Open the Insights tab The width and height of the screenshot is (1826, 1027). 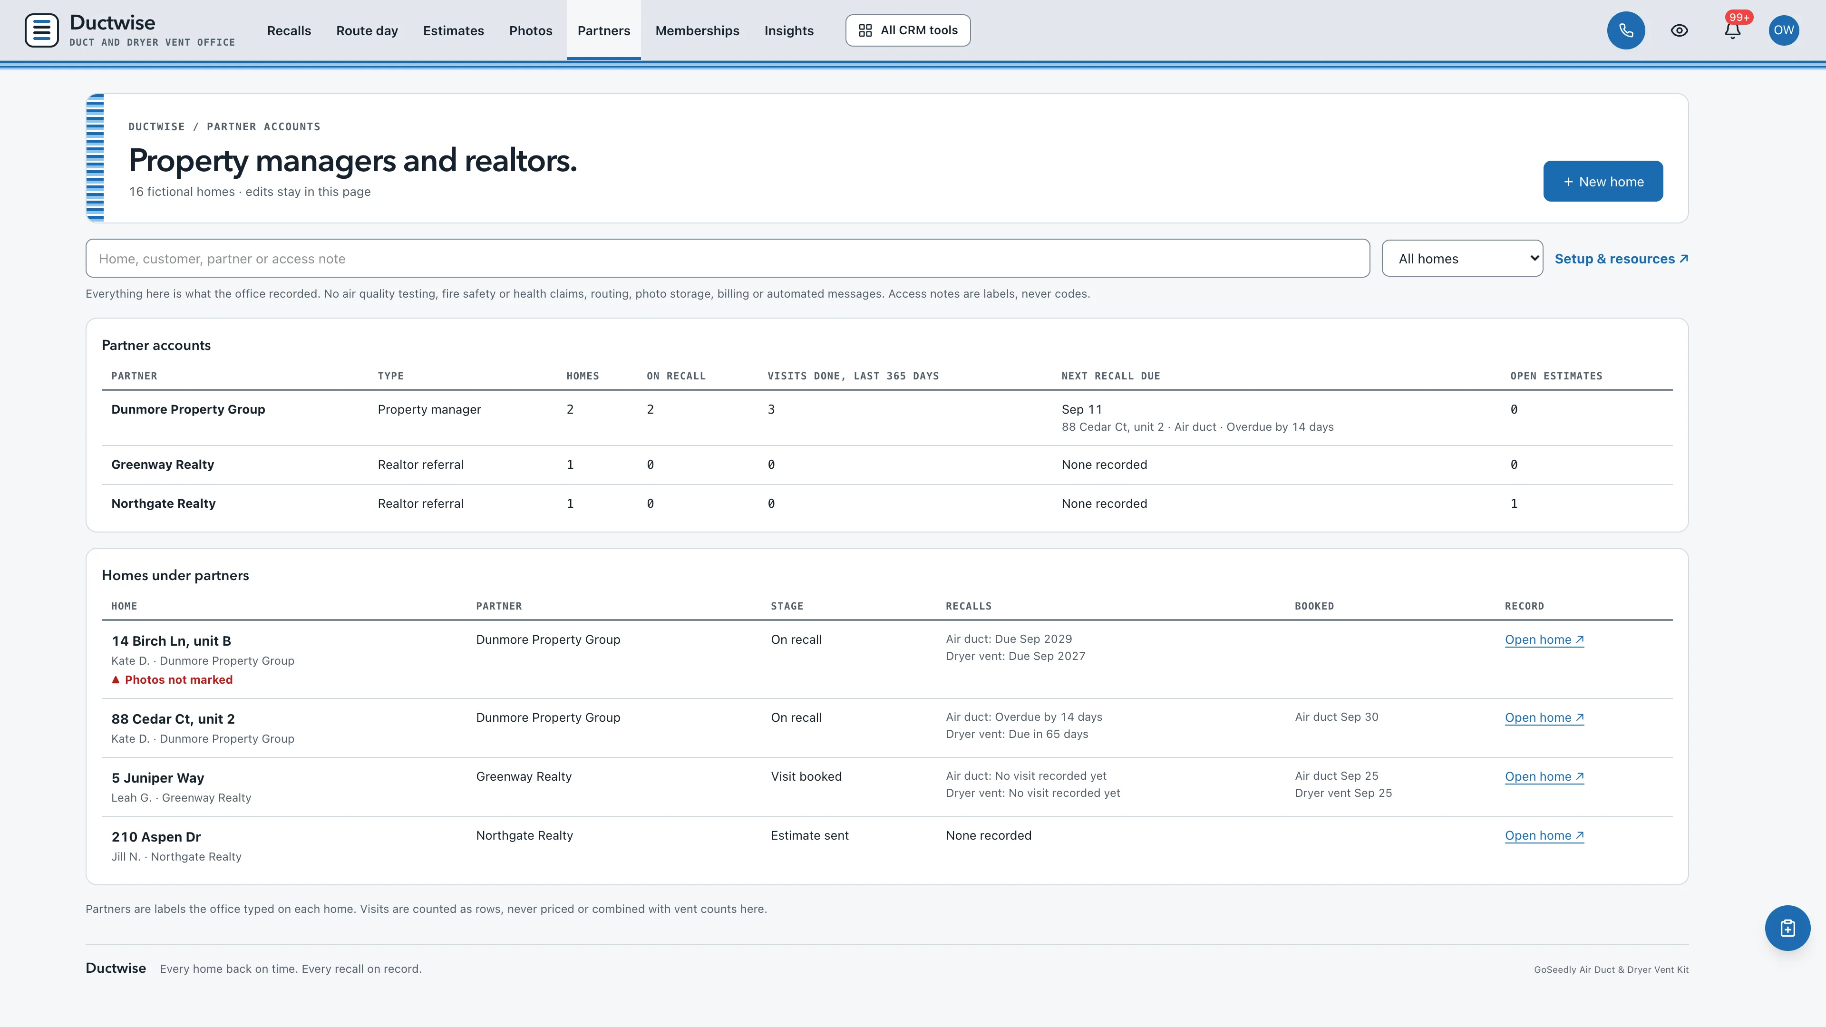tap(789, 30)
